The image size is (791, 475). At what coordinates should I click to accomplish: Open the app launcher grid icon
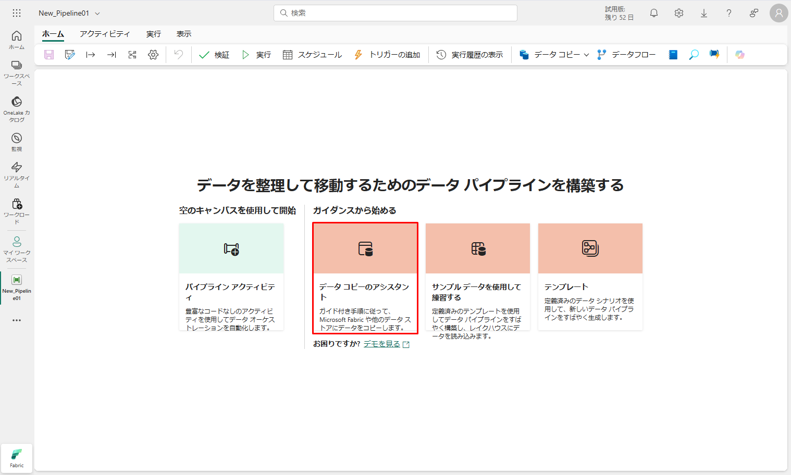(17, 13)
